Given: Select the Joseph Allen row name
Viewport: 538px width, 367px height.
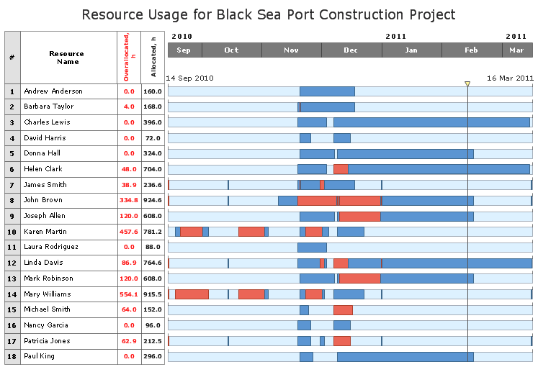Looking at the screenshot, I should tap(44, 216).
